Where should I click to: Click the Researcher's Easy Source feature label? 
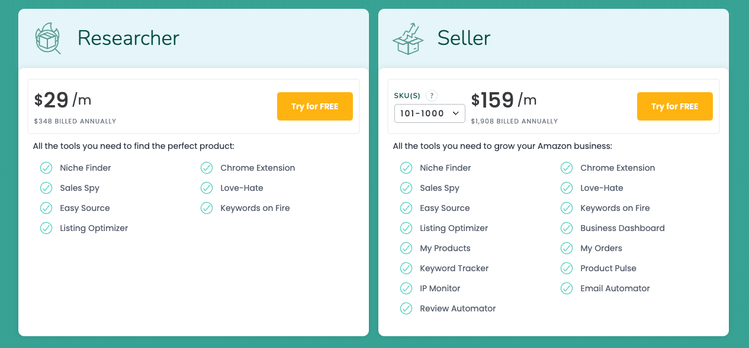[x=85, y=208]
